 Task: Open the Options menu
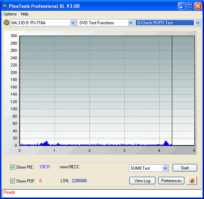pyautogui.click(x=10, y=14)
